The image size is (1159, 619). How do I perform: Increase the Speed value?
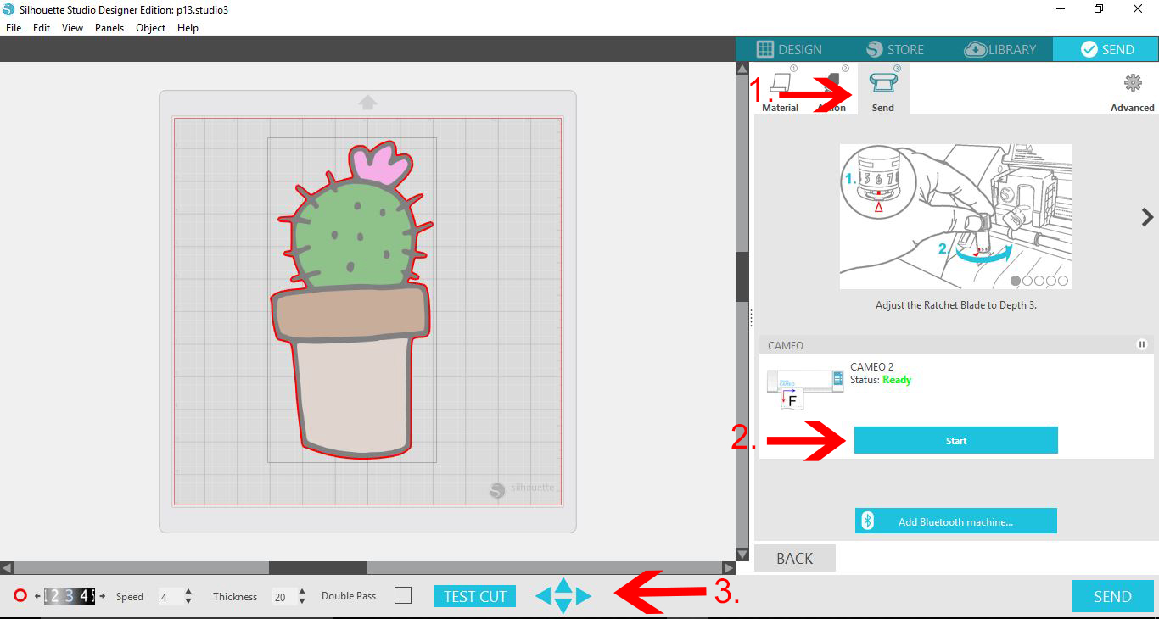point(188,592)
